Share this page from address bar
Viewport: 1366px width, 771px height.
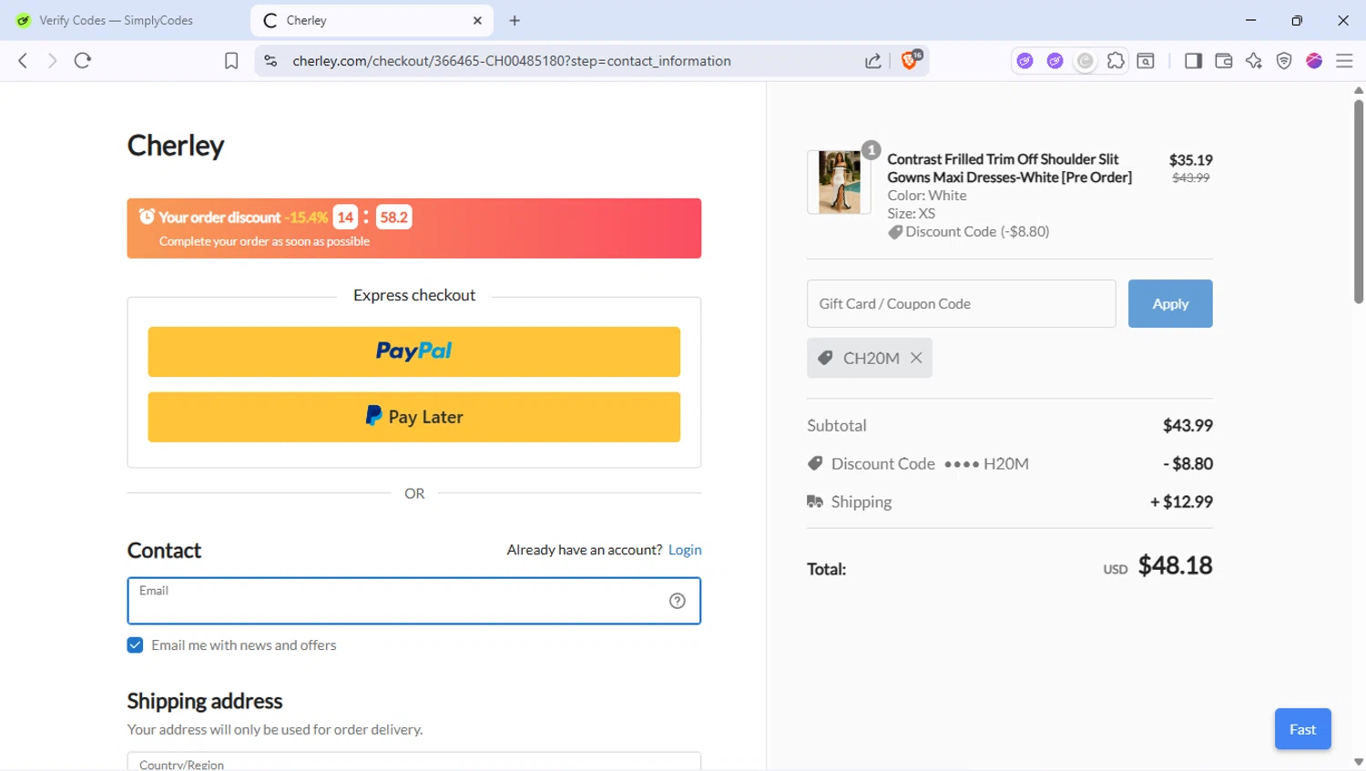pos(872,61)
